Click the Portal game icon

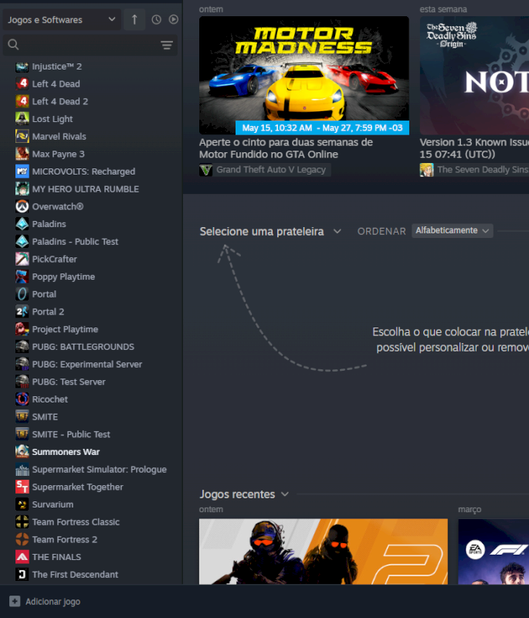click(22, 294)
